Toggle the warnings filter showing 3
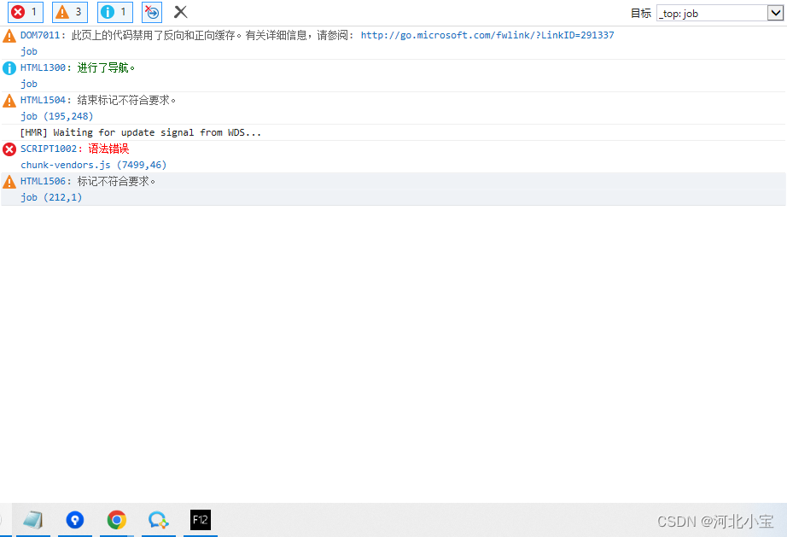The height and width of the screenshot is (537, 787). coord(69,12)
